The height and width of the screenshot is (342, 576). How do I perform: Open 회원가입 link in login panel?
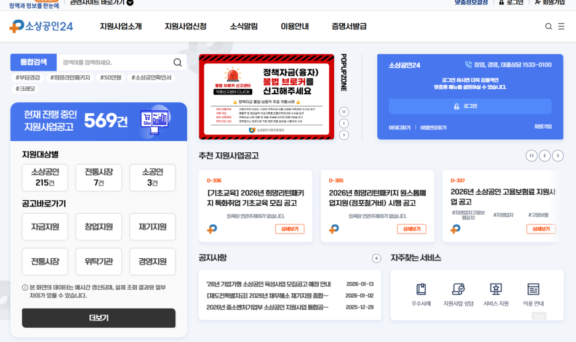tap(543, 126)
